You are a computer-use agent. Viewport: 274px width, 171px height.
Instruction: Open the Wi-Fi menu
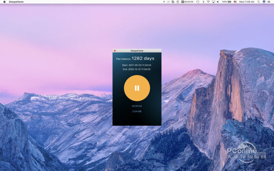(208, 2)
